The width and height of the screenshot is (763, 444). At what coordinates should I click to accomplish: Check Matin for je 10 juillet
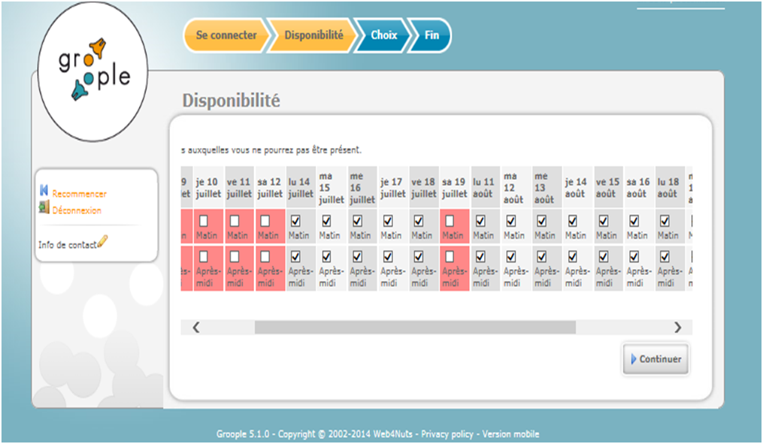click(204, 221)
